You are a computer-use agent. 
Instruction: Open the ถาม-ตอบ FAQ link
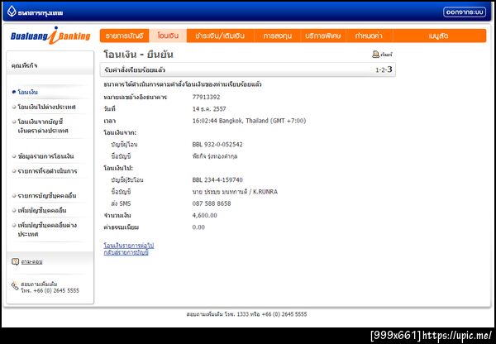tap(31, 261)
